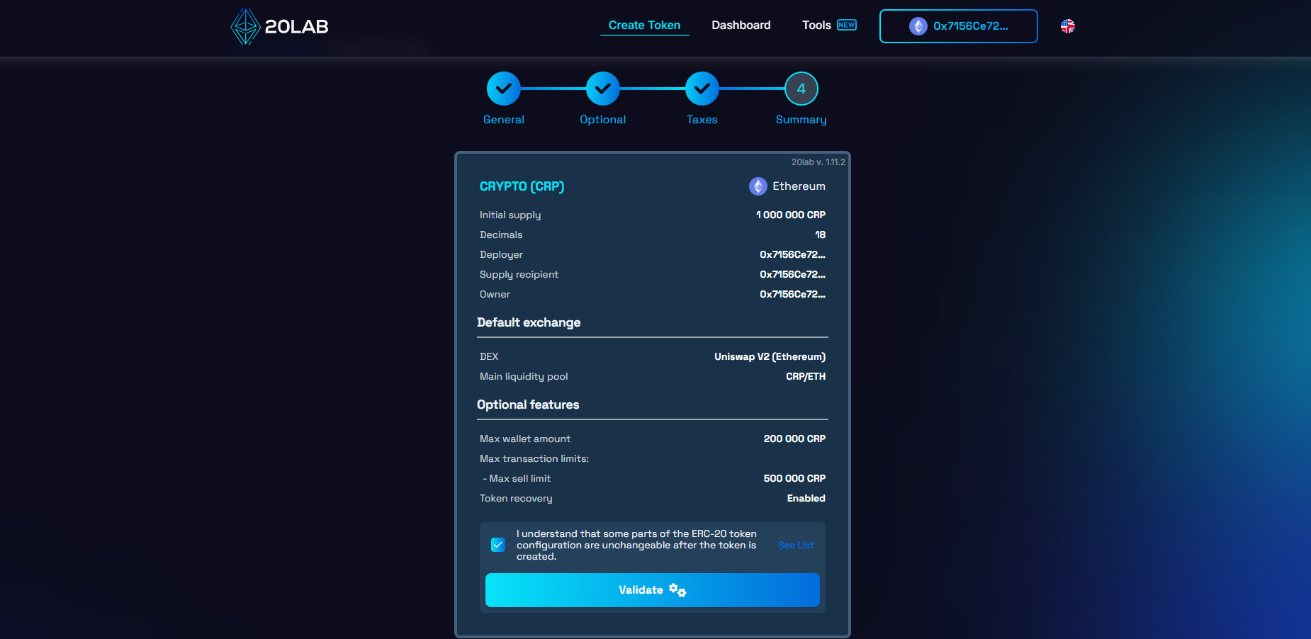Screen dimensions: 1311x639
Task: Go to General step checkmark circle
Action: (504, 89)
